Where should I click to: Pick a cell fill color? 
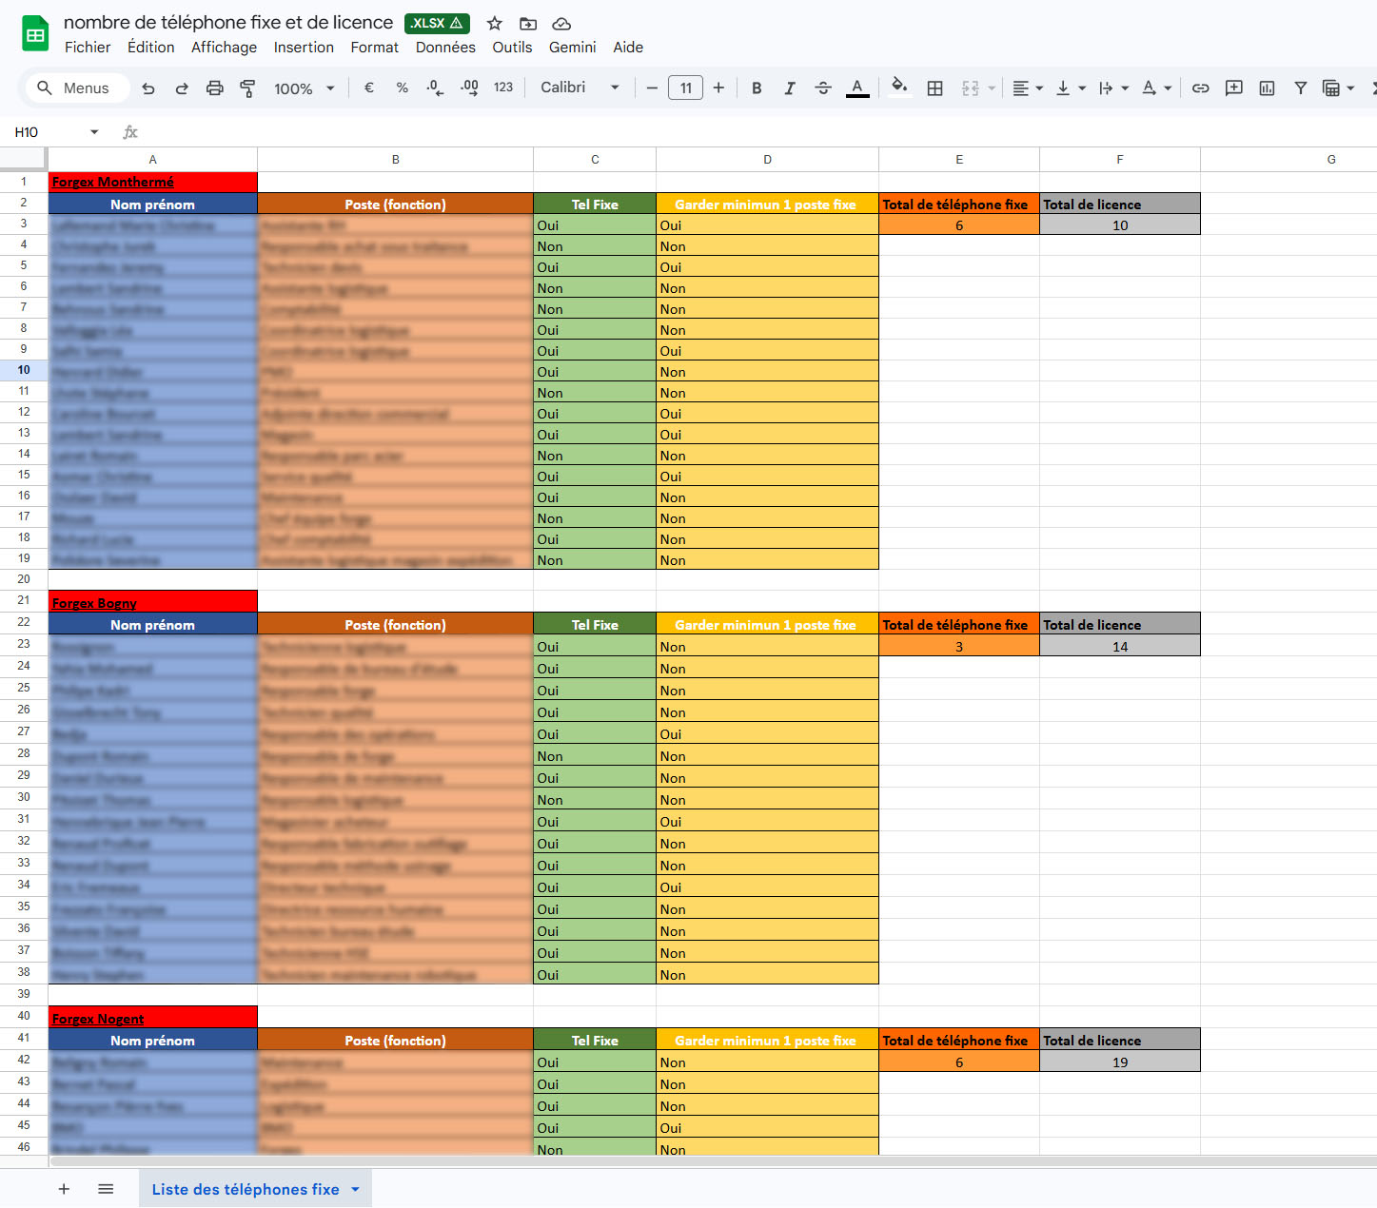[x=899, y=88]
